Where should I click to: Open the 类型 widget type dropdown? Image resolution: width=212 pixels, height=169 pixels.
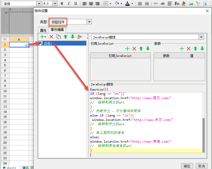[x=89, y=22]
